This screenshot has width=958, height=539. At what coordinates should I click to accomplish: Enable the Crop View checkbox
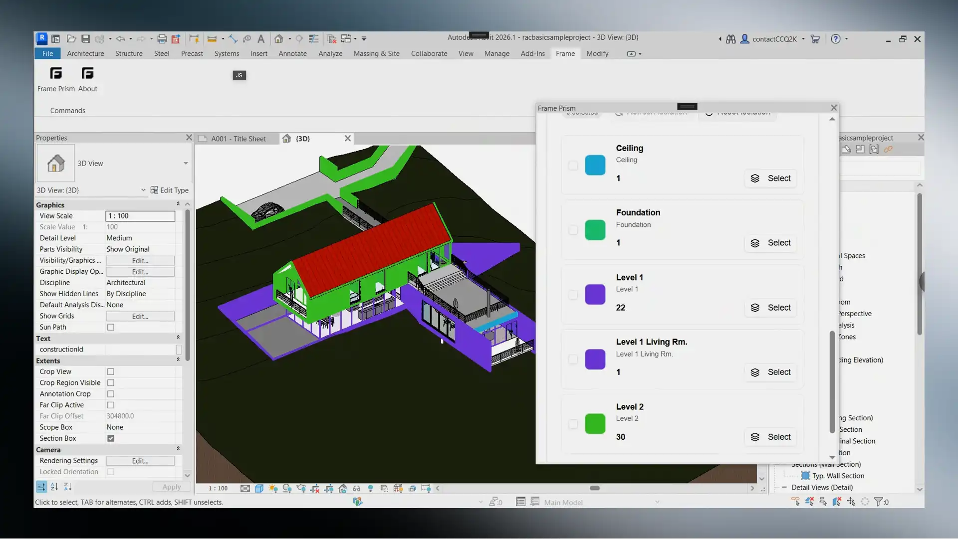pyautogui.click(x=111, y=371)
